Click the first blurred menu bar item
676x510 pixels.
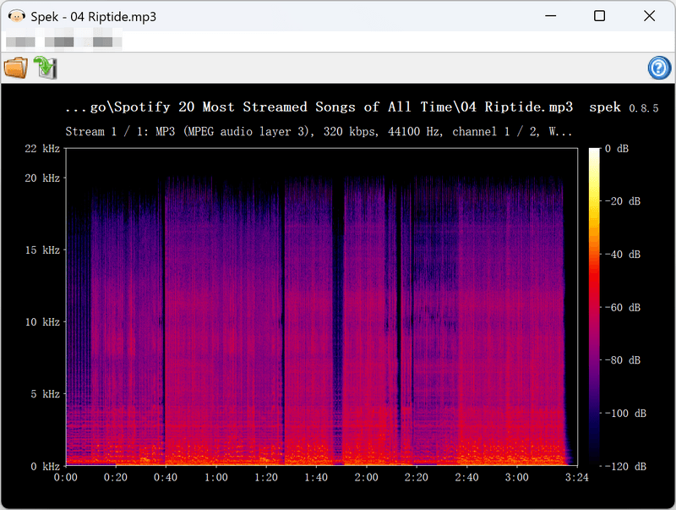point(20,41)
